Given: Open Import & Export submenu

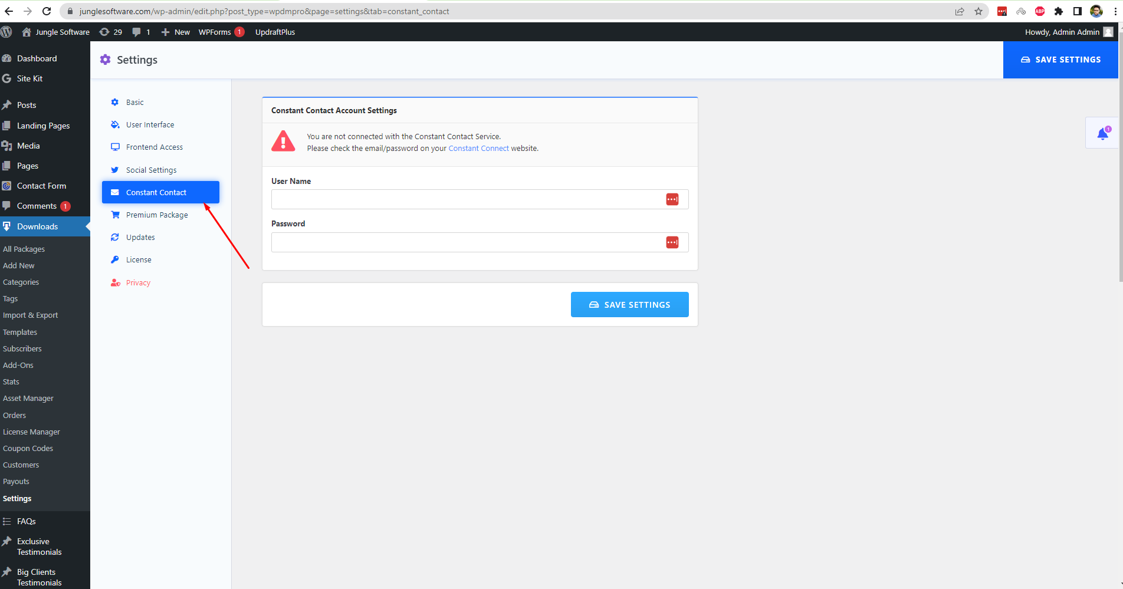Looking at the screenshot, I should (30, 315).
